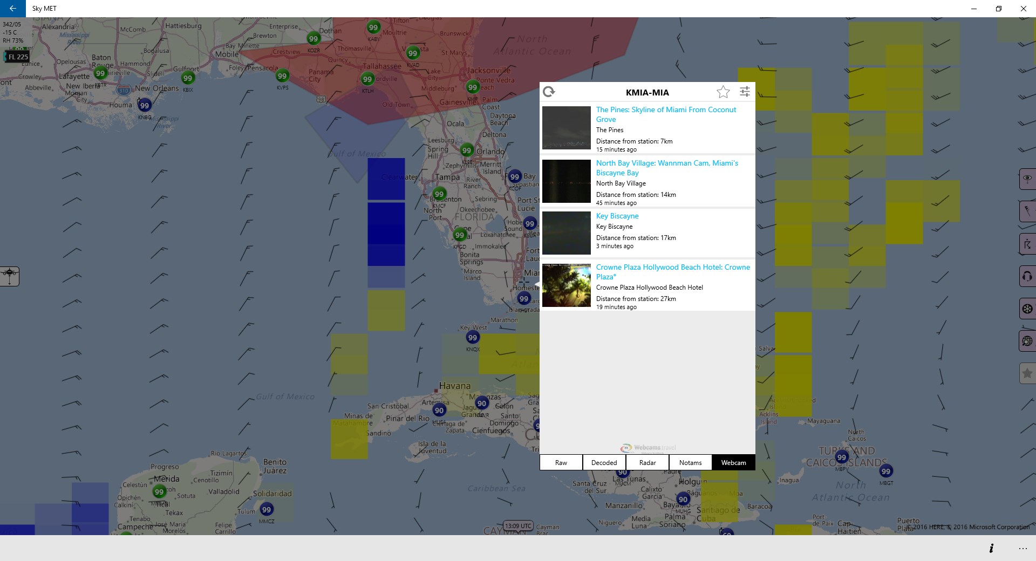Select the KOZR station marker

(x=313, y=38)
